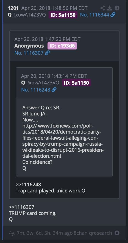Click post number 1201 in the header

pyautogui.click(x=13, y=8)
